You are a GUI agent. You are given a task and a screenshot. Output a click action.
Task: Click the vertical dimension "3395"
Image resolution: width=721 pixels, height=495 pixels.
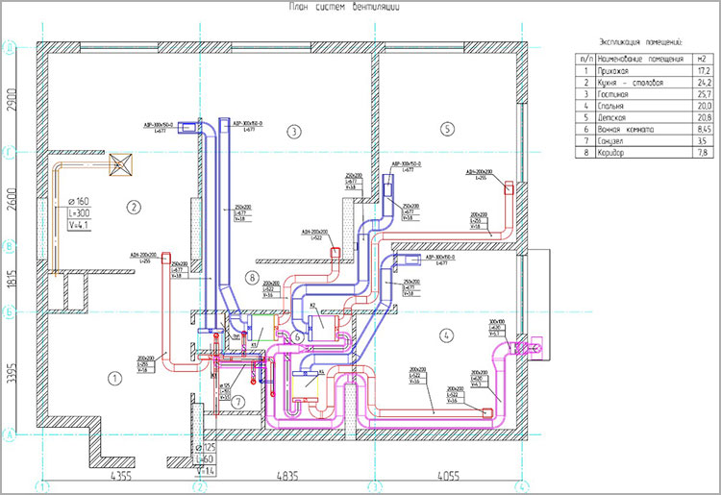click(12, 373)
